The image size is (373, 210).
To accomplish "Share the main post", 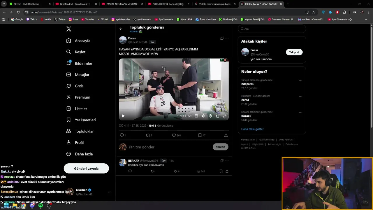I will 226,135.
